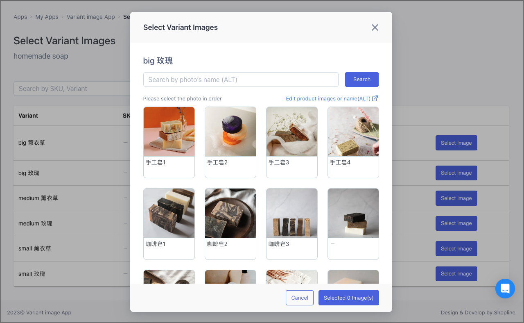Viewport: 524px width, 323px height.
Task: Click Select Image for small 玫瑰
Action: [456, 274]
